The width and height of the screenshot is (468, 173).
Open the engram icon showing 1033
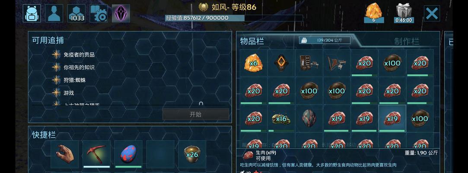(x=76, y=13)
